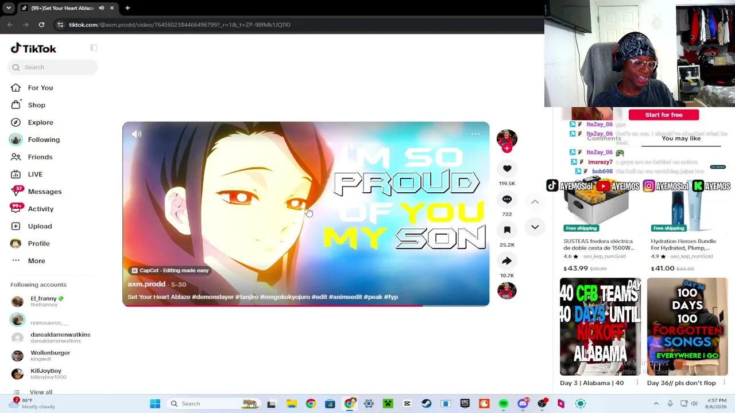735x413 pixels.
Task: Click the browser address bar URL
Action: click(180, 25)
